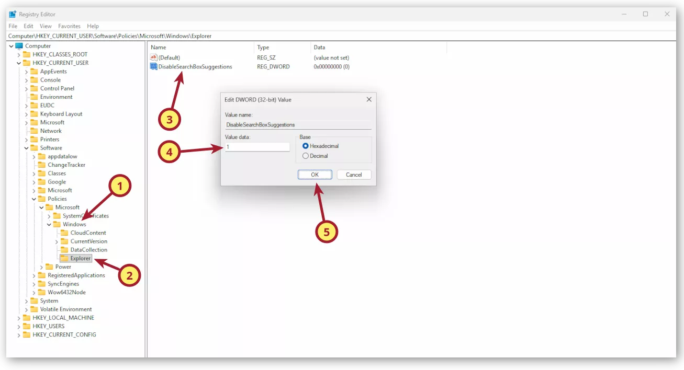
Task: Expand the HKEY_CLASSES_ROOT hive
Action: coord(19,54)
